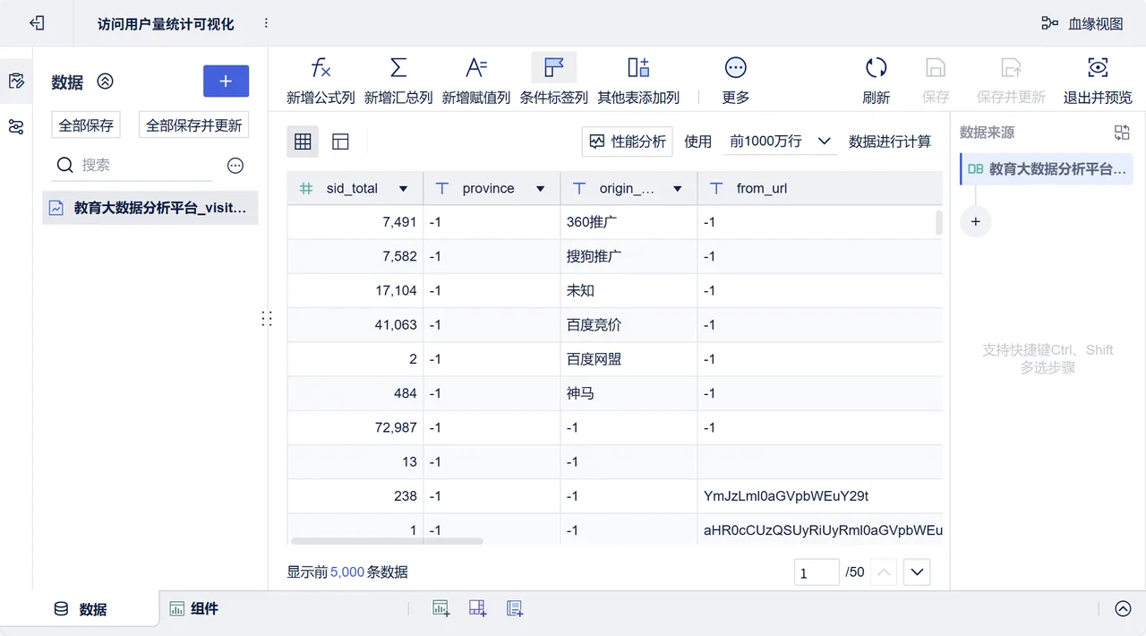
Task: Click cell 神马
Action: [x=629, y=393]
